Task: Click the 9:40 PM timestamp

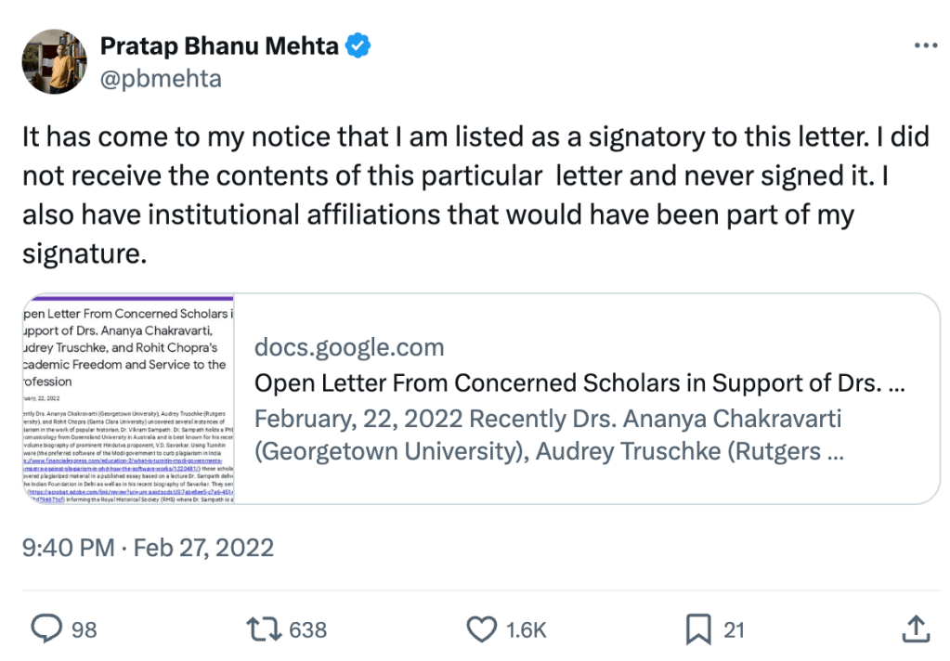Action: tap(68, 547)
